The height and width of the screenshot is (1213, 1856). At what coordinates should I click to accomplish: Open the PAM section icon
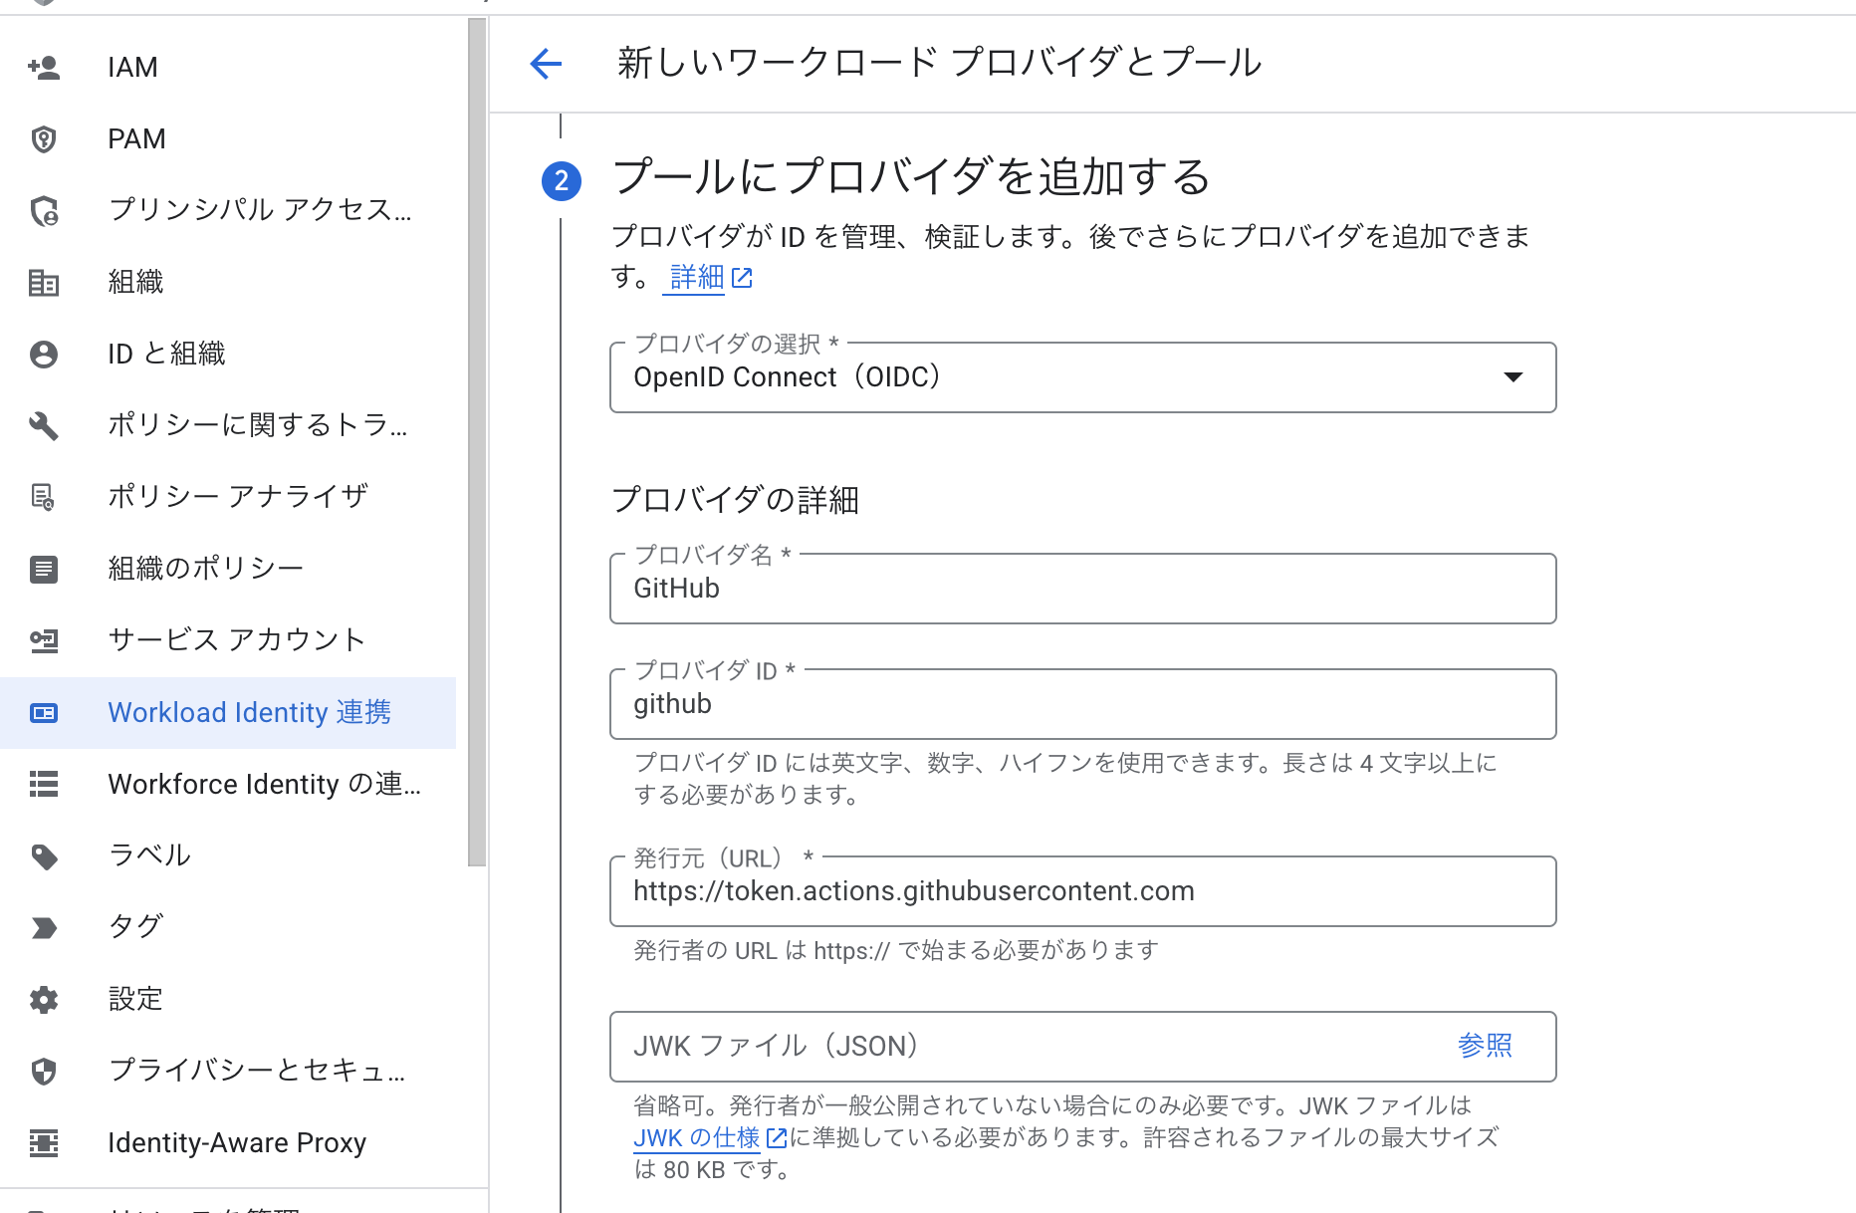pyautogui.click(x=44, y=138)
